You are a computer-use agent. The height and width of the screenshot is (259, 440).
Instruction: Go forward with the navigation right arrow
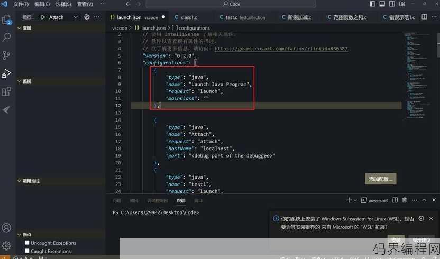coord(139,4)
